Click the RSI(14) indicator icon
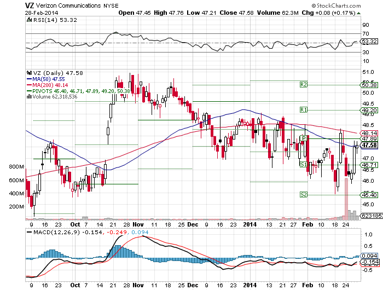Image resolution: width=383 pixels, height=290 pixels. (x=29, y=20)
